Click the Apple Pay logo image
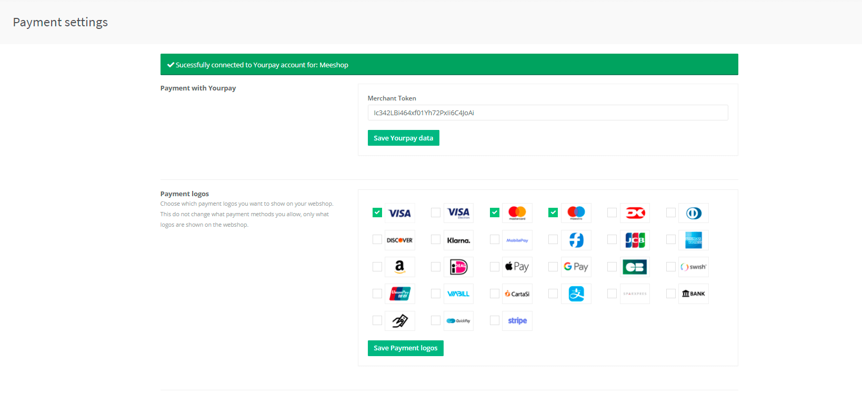The width and height of the screenshot is (862, 404). pos(517,267)
